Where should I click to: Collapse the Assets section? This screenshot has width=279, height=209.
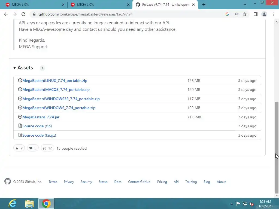click(23, 68)
